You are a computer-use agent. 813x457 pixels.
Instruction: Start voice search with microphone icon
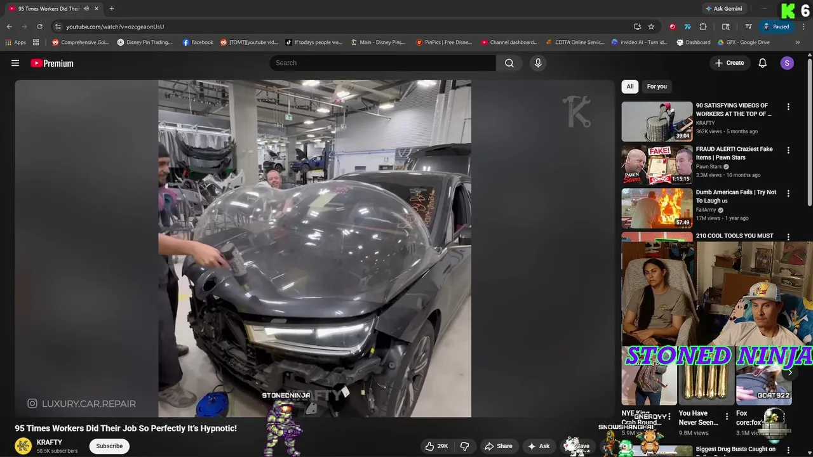[538, 63]
